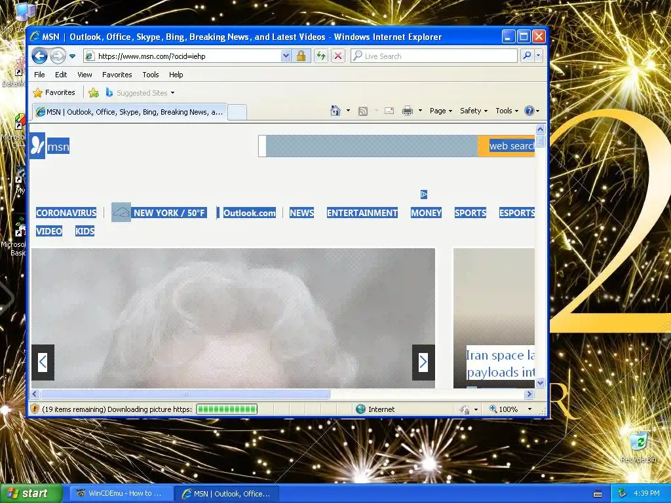
Task: Click the orange web search button
Action: coord(507,146)
